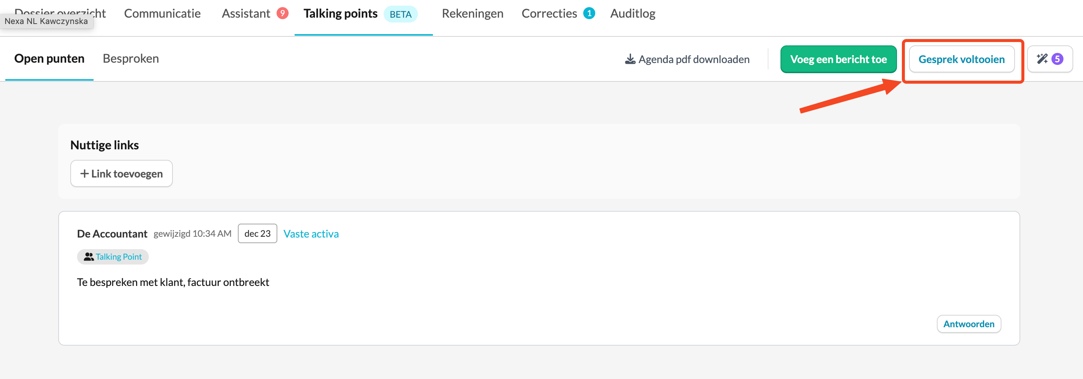The image size is (1083, 379).
Task: Click the text 'Te bespreken met klant, factuur ontbreekt'
Action: tap(173, 282)
